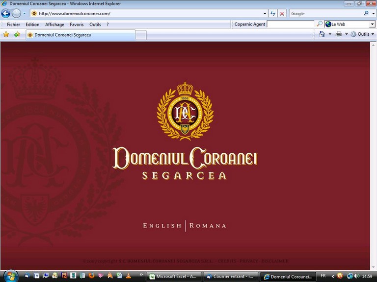
Task: Open the Favoris menu
Action: (x=77, y=24)
